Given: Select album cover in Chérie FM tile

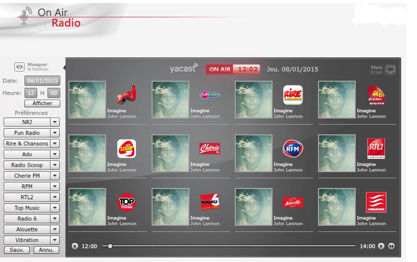Looking at the screenshot, I should click(170, 153).
